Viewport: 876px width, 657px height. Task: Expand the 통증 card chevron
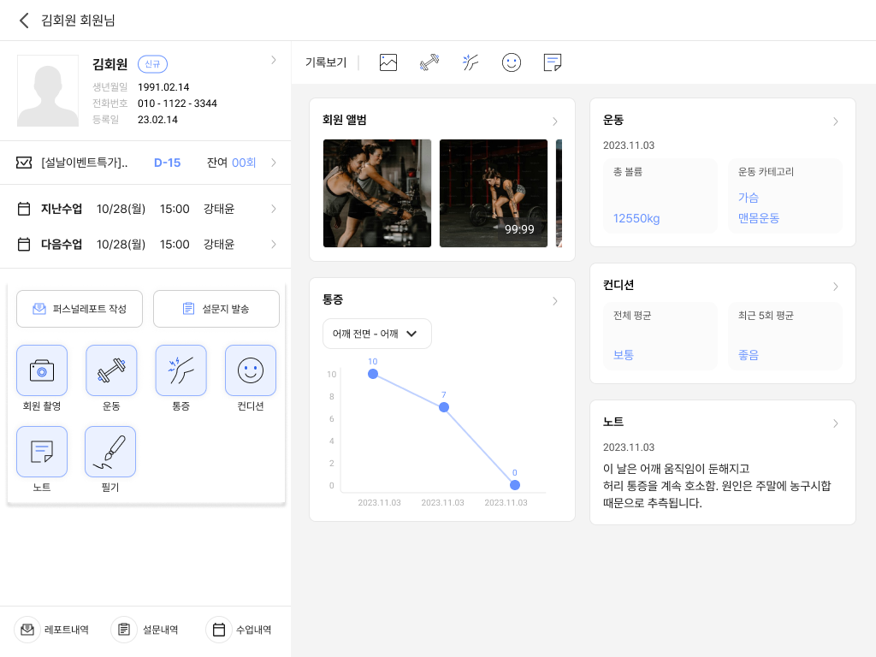(554, 301)
